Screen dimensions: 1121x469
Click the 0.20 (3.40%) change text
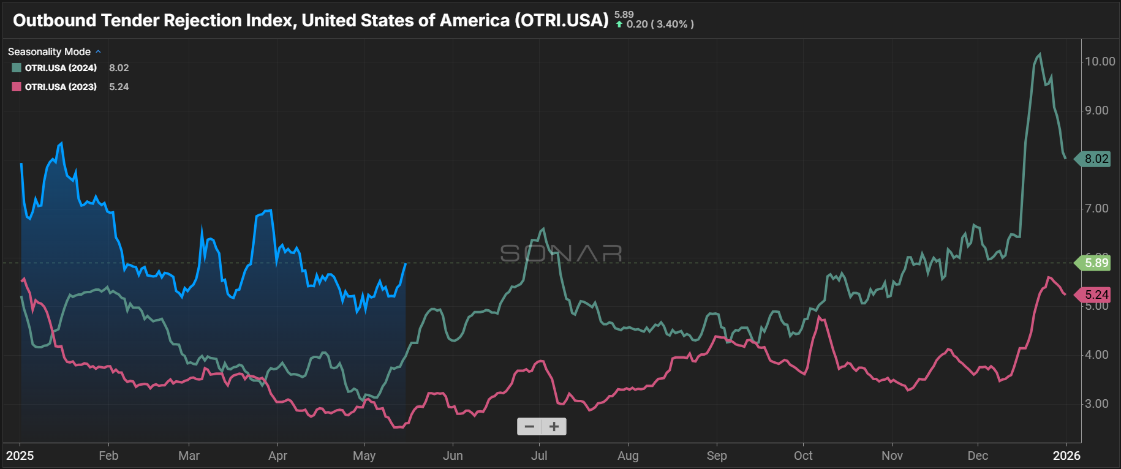tap(660, 24)
